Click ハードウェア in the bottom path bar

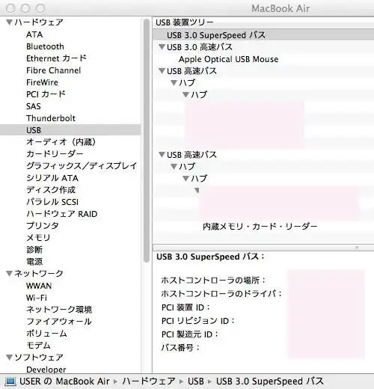149,382
